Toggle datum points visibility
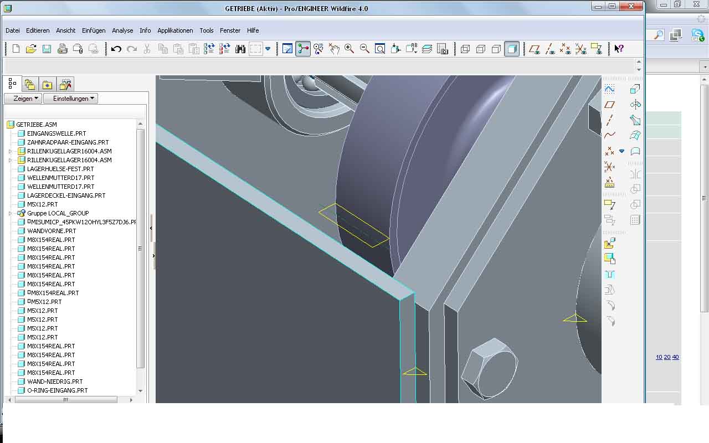 tap(565, 49)
